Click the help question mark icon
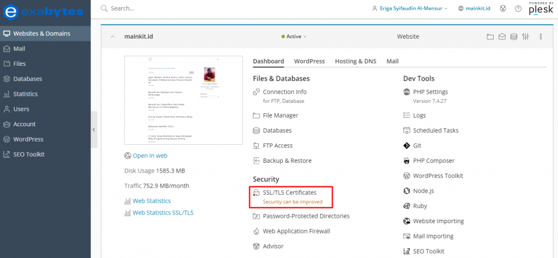 tap(518, 9)
